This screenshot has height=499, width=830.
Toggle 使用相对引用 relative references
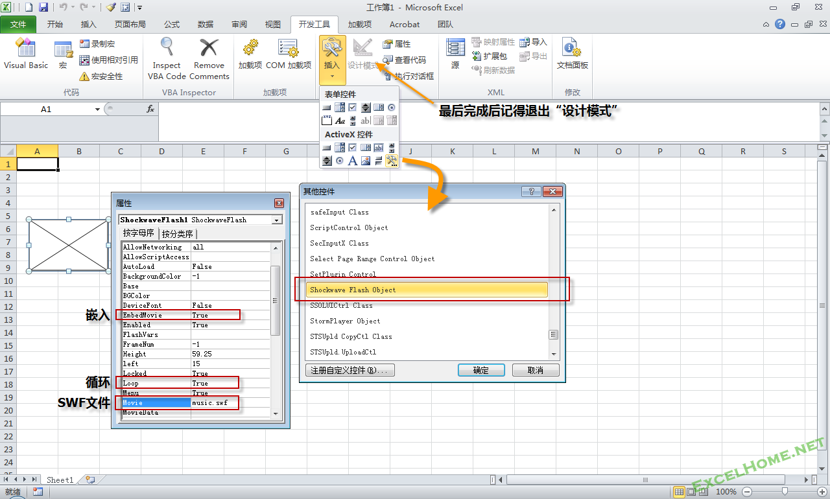point(108,60)
